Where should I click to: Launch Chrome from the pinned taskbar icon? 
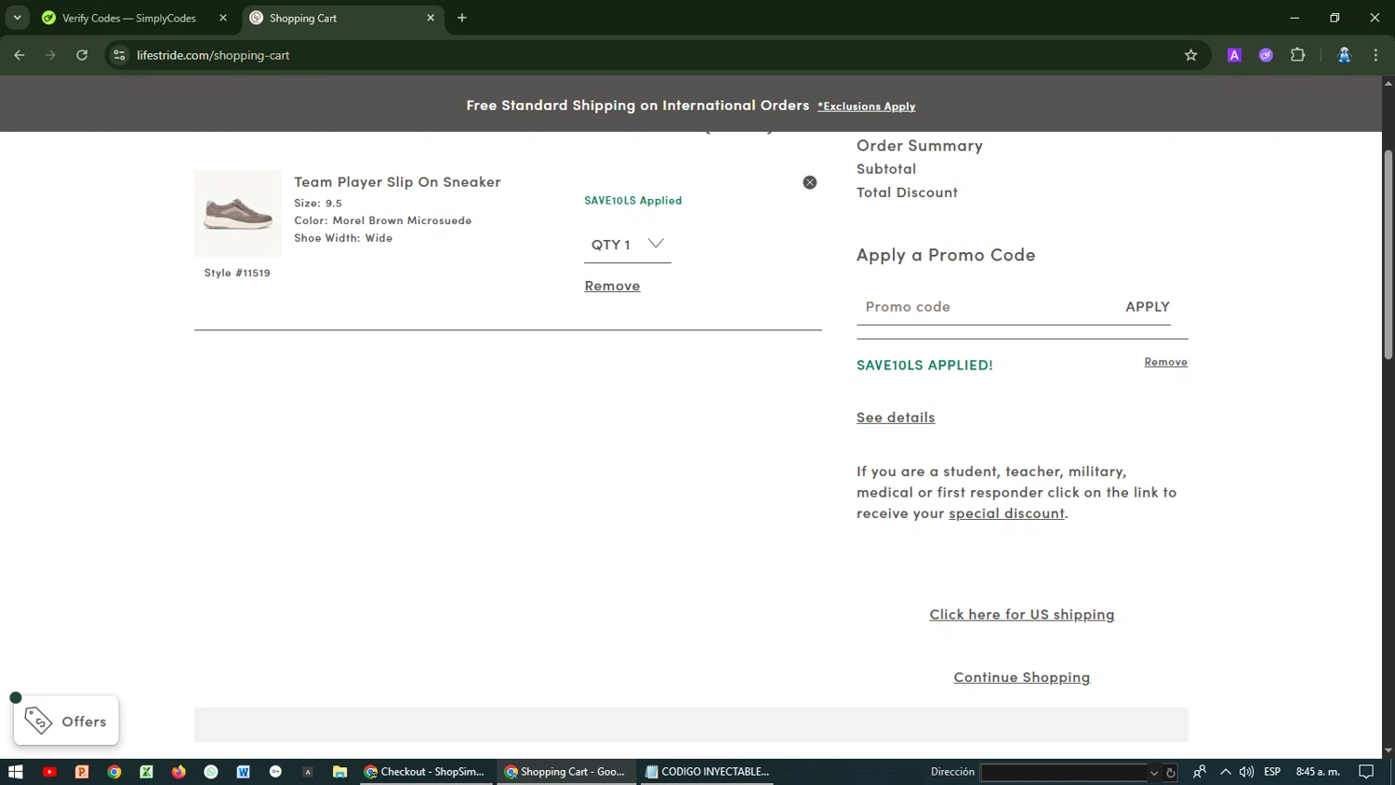click(x=114, y=772)
